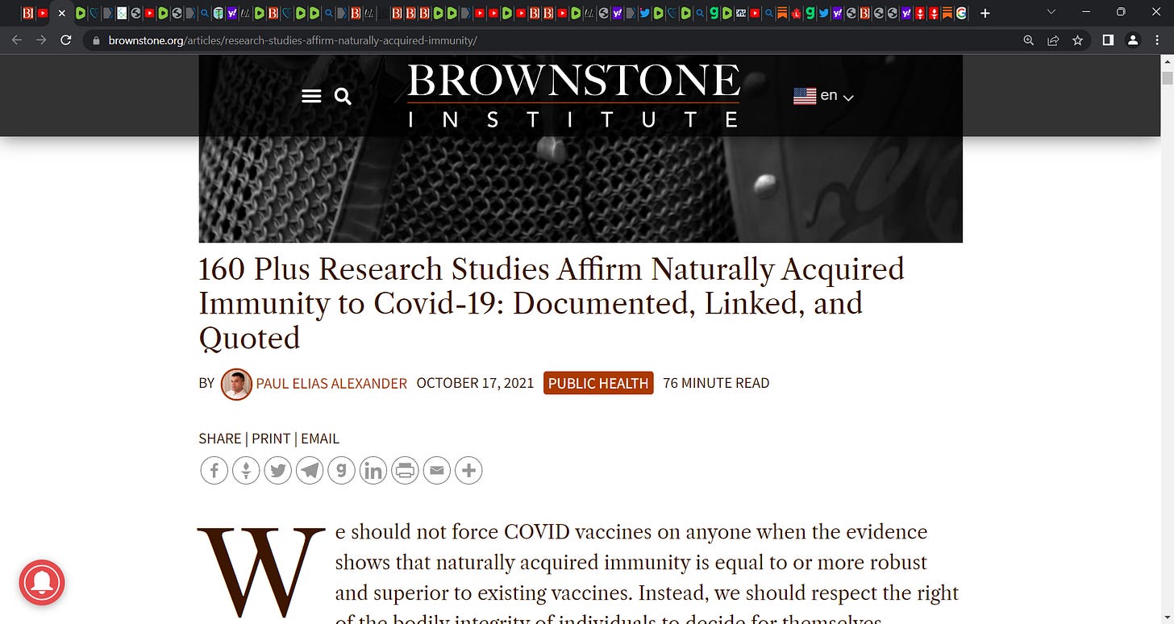Share article on LinkedIn

(373, 470)
